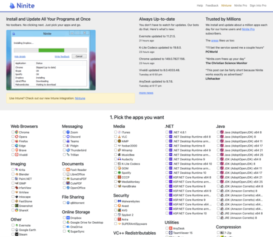The image size is (273, 237).
Task: Click the JRE (Amazon Corretto) x64 8 label
Action: click(x=243, y=213)
